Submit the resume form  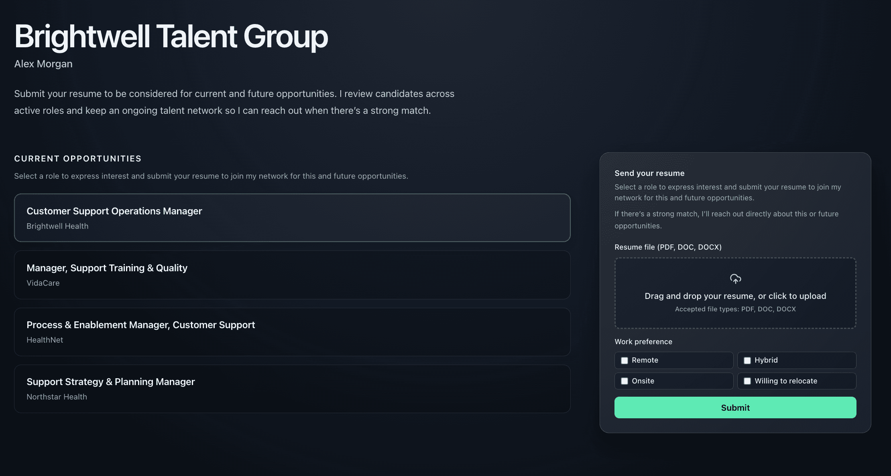coord(735,407)
